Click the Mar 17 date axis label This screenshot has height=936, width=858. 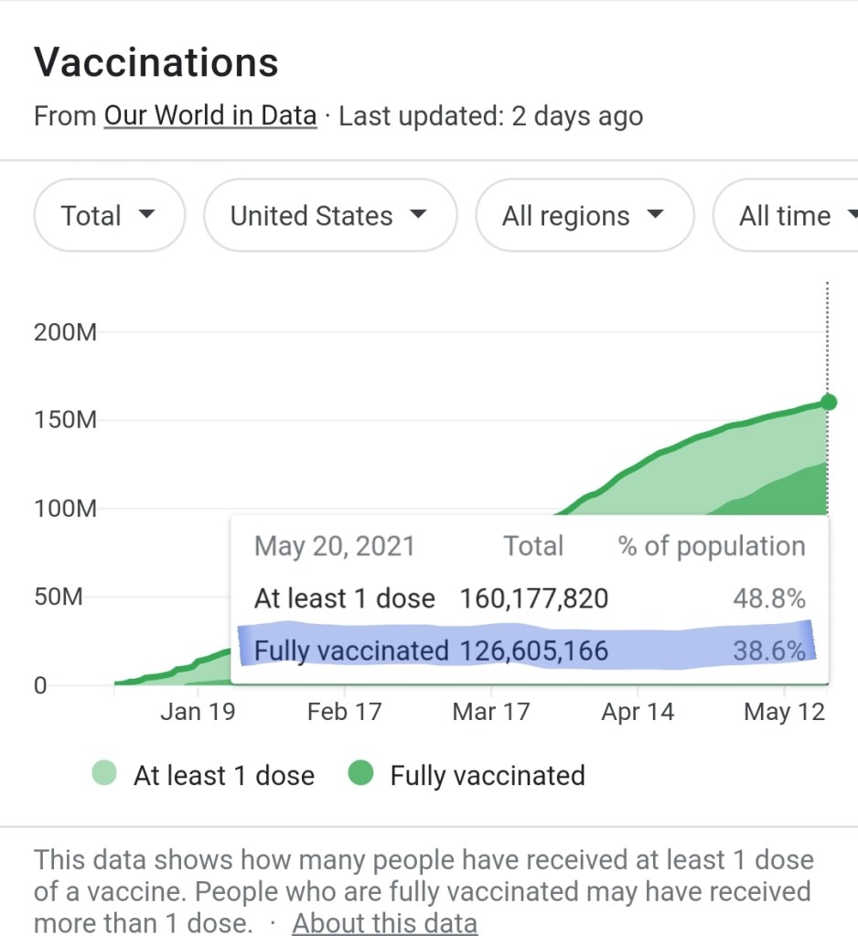click(x=491, y=712)
